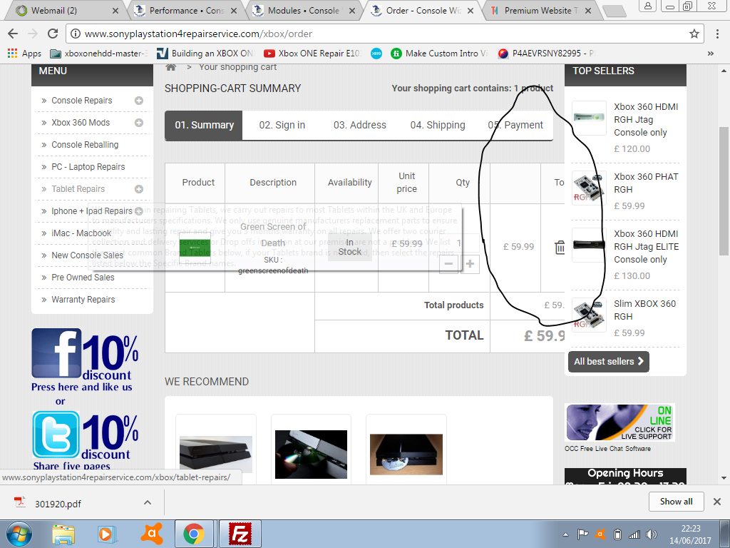Open Green Screen of Death description link
This screenshot has height=548, width=730.
click(273, 235)
